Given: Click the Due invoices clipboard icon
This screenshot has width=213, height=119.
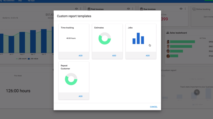Looking at the screenshot, I should click(141, 9).
